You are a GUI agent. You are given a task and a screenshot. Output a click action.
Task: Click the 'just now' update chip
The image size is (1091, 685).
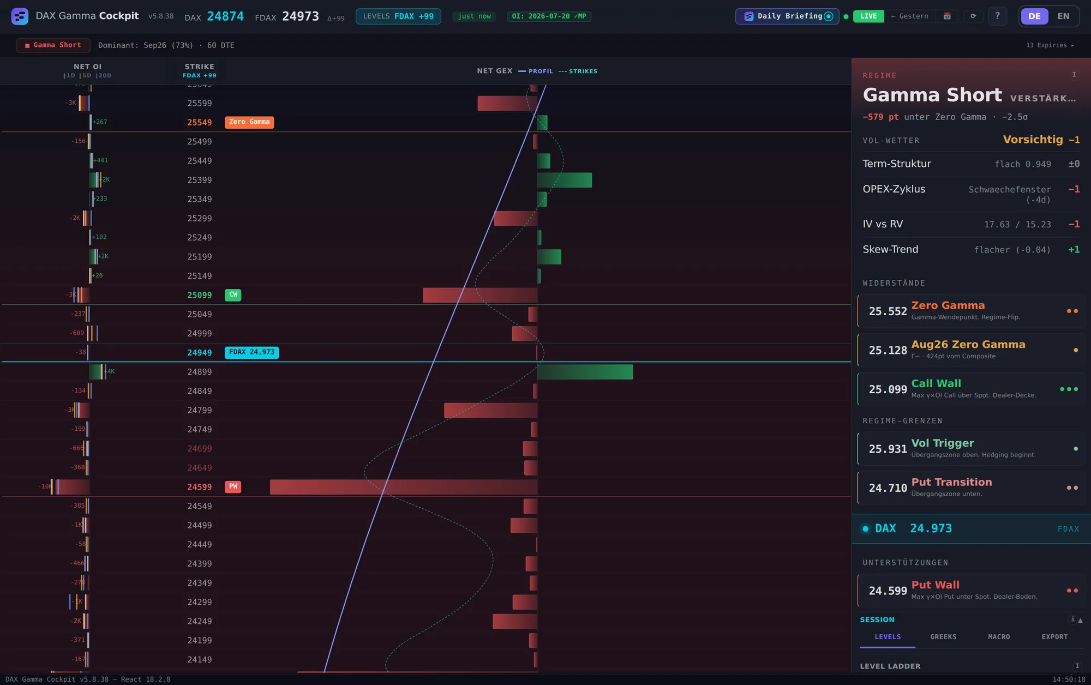click(474, 16)
